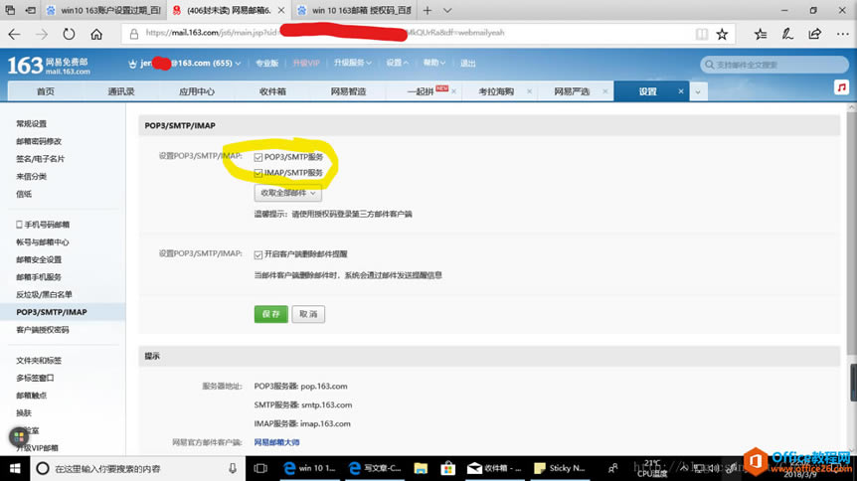This screenshot has width=857, height=481.
Task: Expand the account email dropdown
Action: click(239, 64)
